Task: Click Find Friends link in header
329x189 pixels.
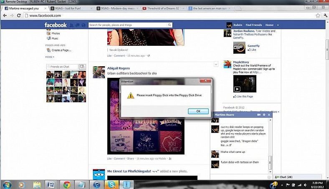Action: 253,25
